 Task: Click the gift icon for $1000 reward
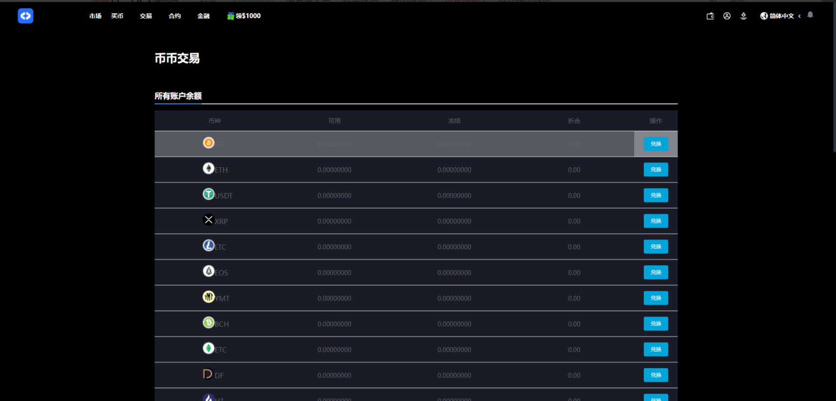pos(230,16)
